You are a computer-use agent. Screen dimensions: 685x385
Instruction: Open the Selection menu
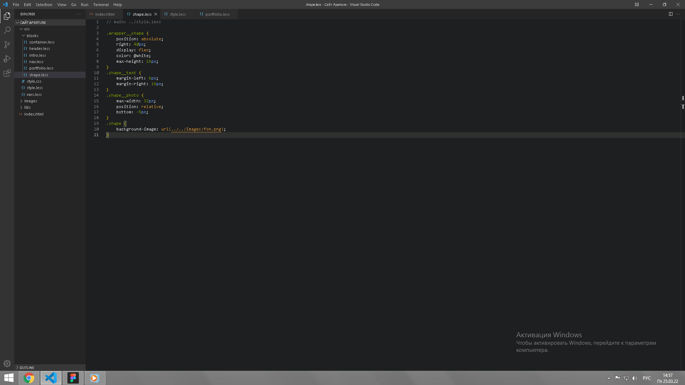pyautogui.click(x=44, y=5)
